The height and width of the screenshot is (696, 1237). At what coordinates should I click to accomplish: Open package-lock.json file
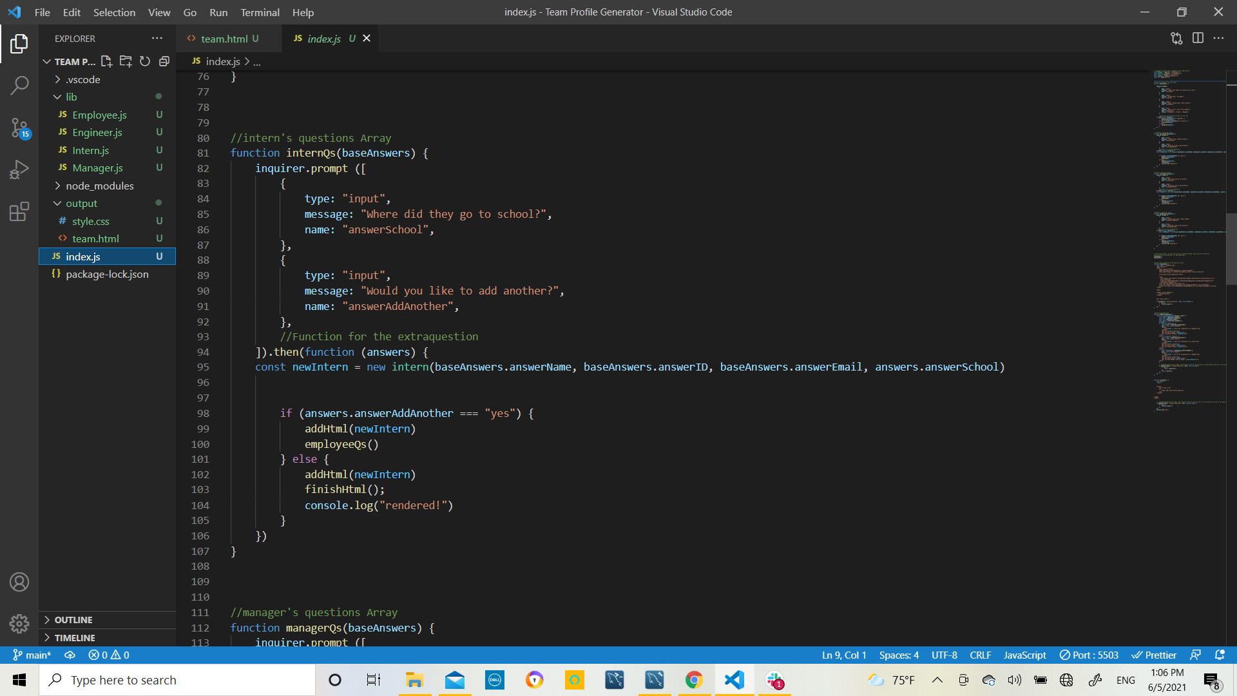(x=107, y=274)
